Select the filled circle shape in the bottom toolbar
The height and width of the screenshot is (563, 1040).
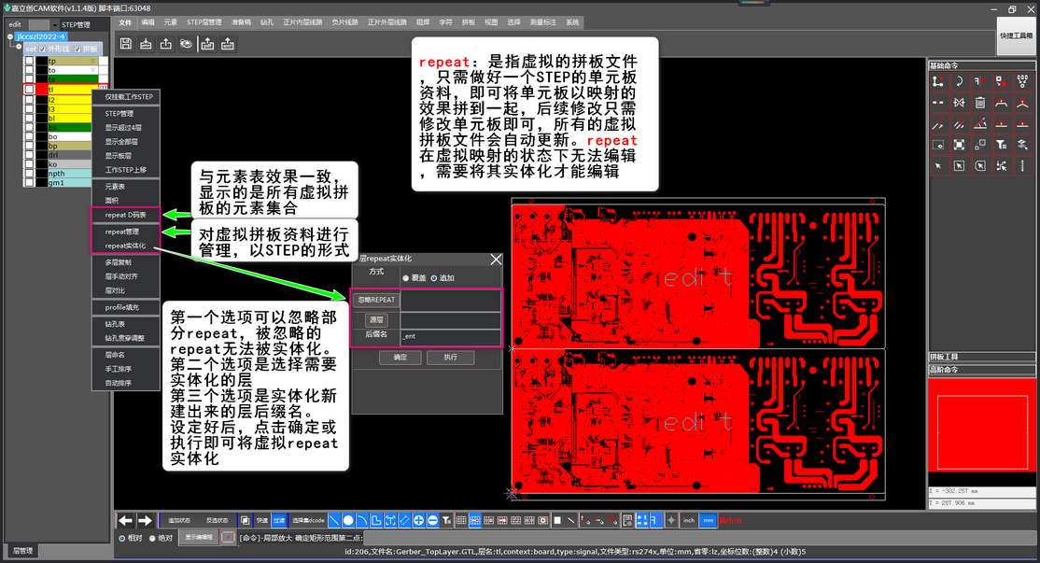(348, 521)
